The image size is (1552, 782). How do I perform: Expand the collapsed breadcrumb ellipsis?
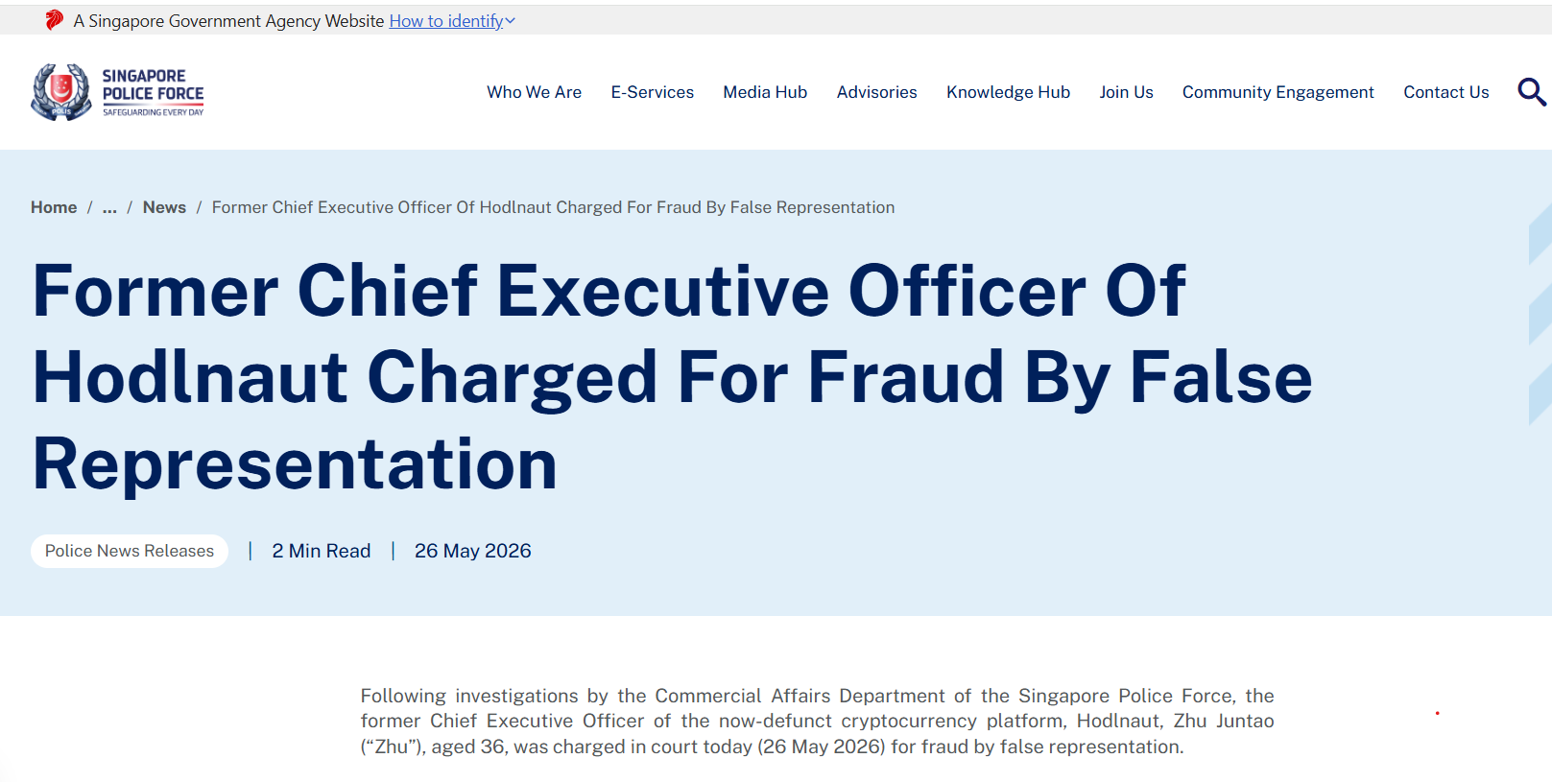point(109,207)
